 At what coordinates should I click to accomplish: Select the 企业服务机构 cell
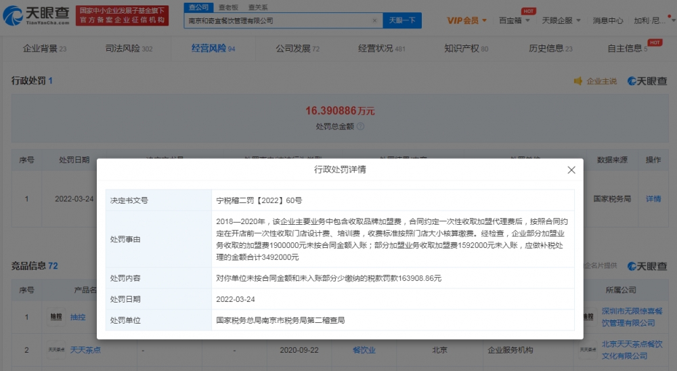[x=510, y=350]
